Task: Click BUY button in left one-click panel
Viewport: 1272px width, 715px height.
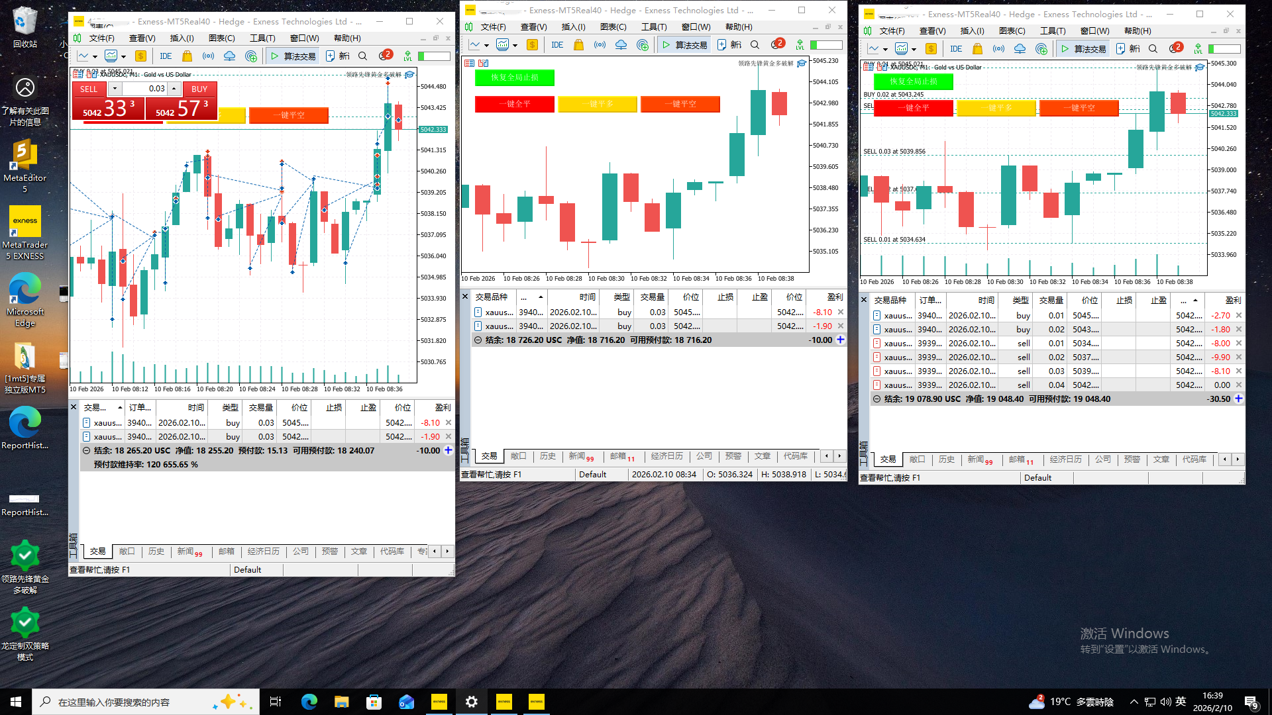Action: [x=199, y=89]
